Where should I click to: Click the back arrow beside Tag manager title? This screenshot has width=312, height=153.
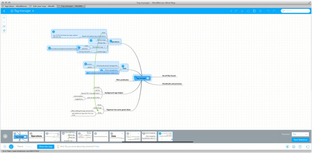coord(4,11)
